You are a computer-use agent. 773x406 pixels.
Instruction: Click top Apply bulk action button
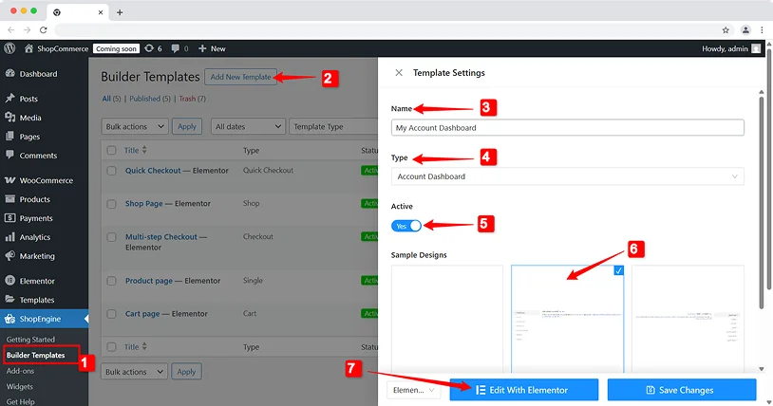click(x=187, y=126)
